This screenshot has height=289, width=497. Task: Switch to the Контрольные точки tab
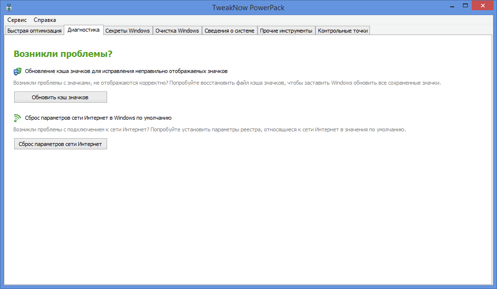coord(343,31)
